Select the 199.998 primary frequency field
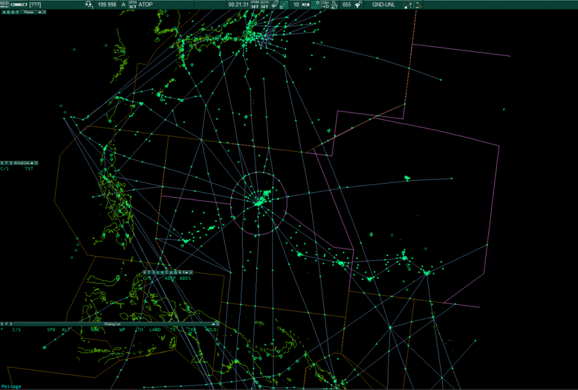Viewport: 578px width, 390px height. point(107,4)
